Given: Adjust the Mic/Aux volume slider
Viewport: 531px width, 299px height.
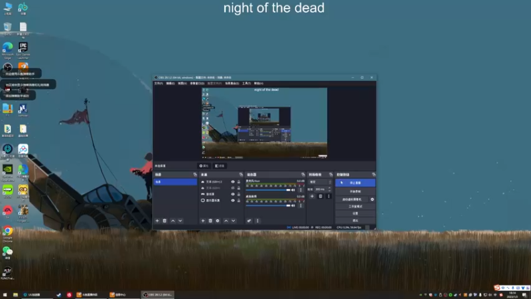Looking at the screenshot, I should point(268,190).
